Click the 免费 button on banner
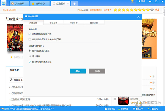 coord(147,55)
